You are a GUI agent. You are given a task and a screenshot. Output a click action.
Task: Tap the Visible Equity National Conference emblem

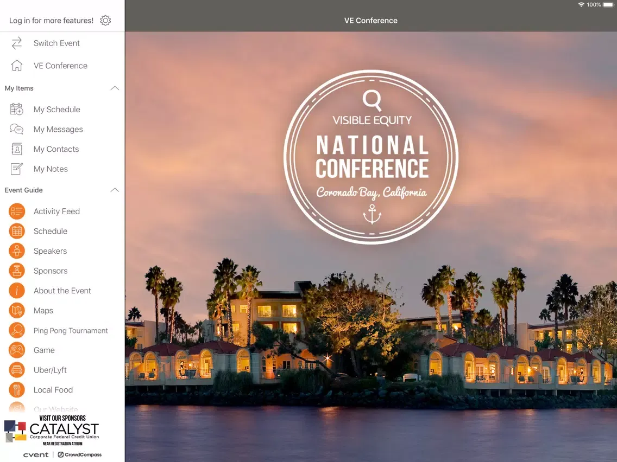(371, 157)
